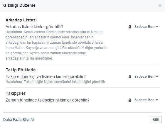The height and width of the screenshot is (127, 165).
Task: Click the lock icon beside Takip Ettiklerin setting
Action: click(130, 77)
